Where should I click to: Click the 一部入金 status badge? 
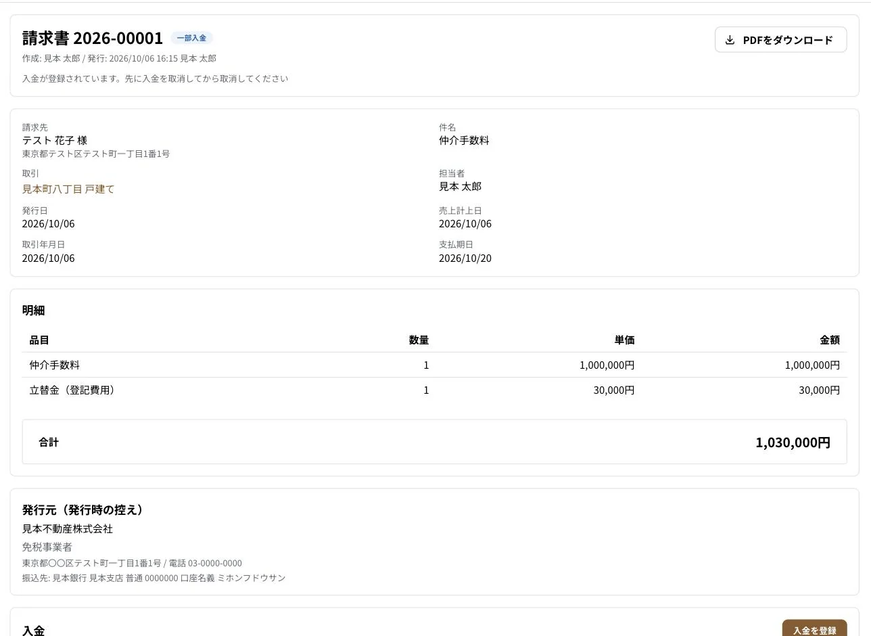pos(191,38)
